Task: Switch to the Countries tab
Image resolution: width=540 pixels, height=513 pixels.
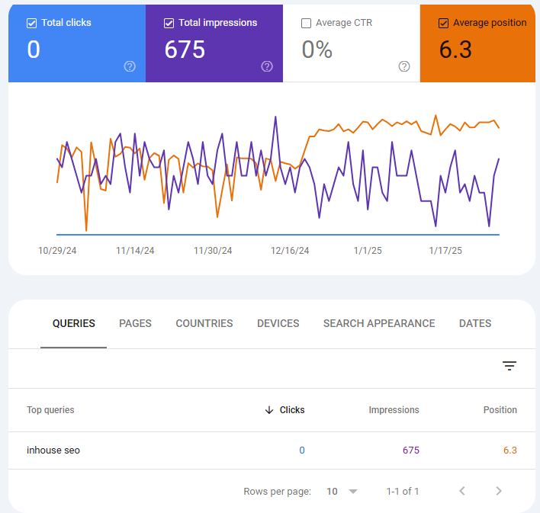Action: point(204,323)
